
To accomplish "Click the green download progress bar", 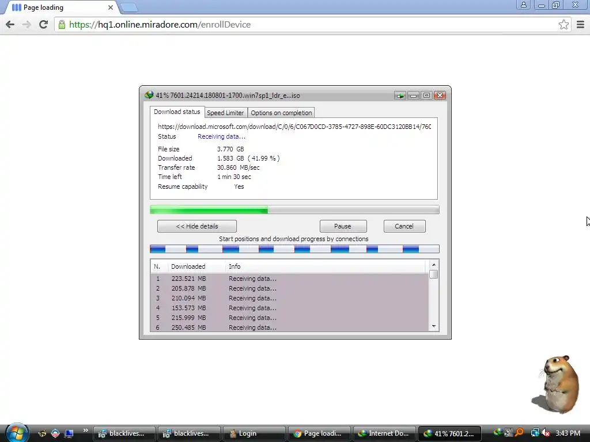I will [x=294, y=209].
